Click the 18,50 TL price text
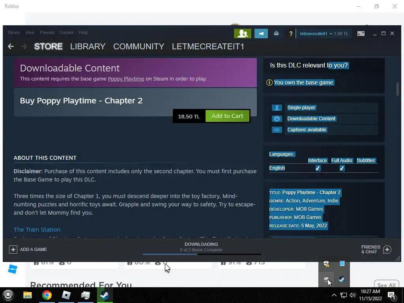Screen dimensions: 404x303 tap(189, 116)
